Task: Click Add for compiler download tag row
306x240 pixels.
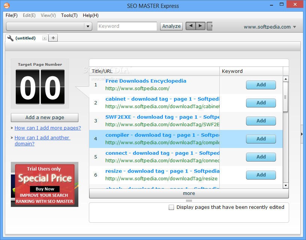Action: click(261, 139)
